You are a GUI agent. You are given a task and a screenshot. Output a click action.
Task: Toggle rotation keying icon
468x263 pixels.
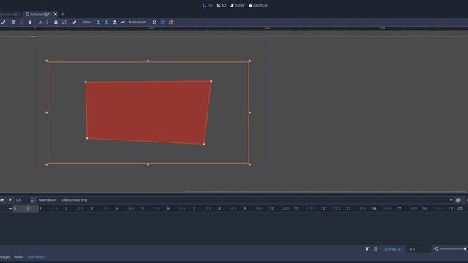click(107, 23)
